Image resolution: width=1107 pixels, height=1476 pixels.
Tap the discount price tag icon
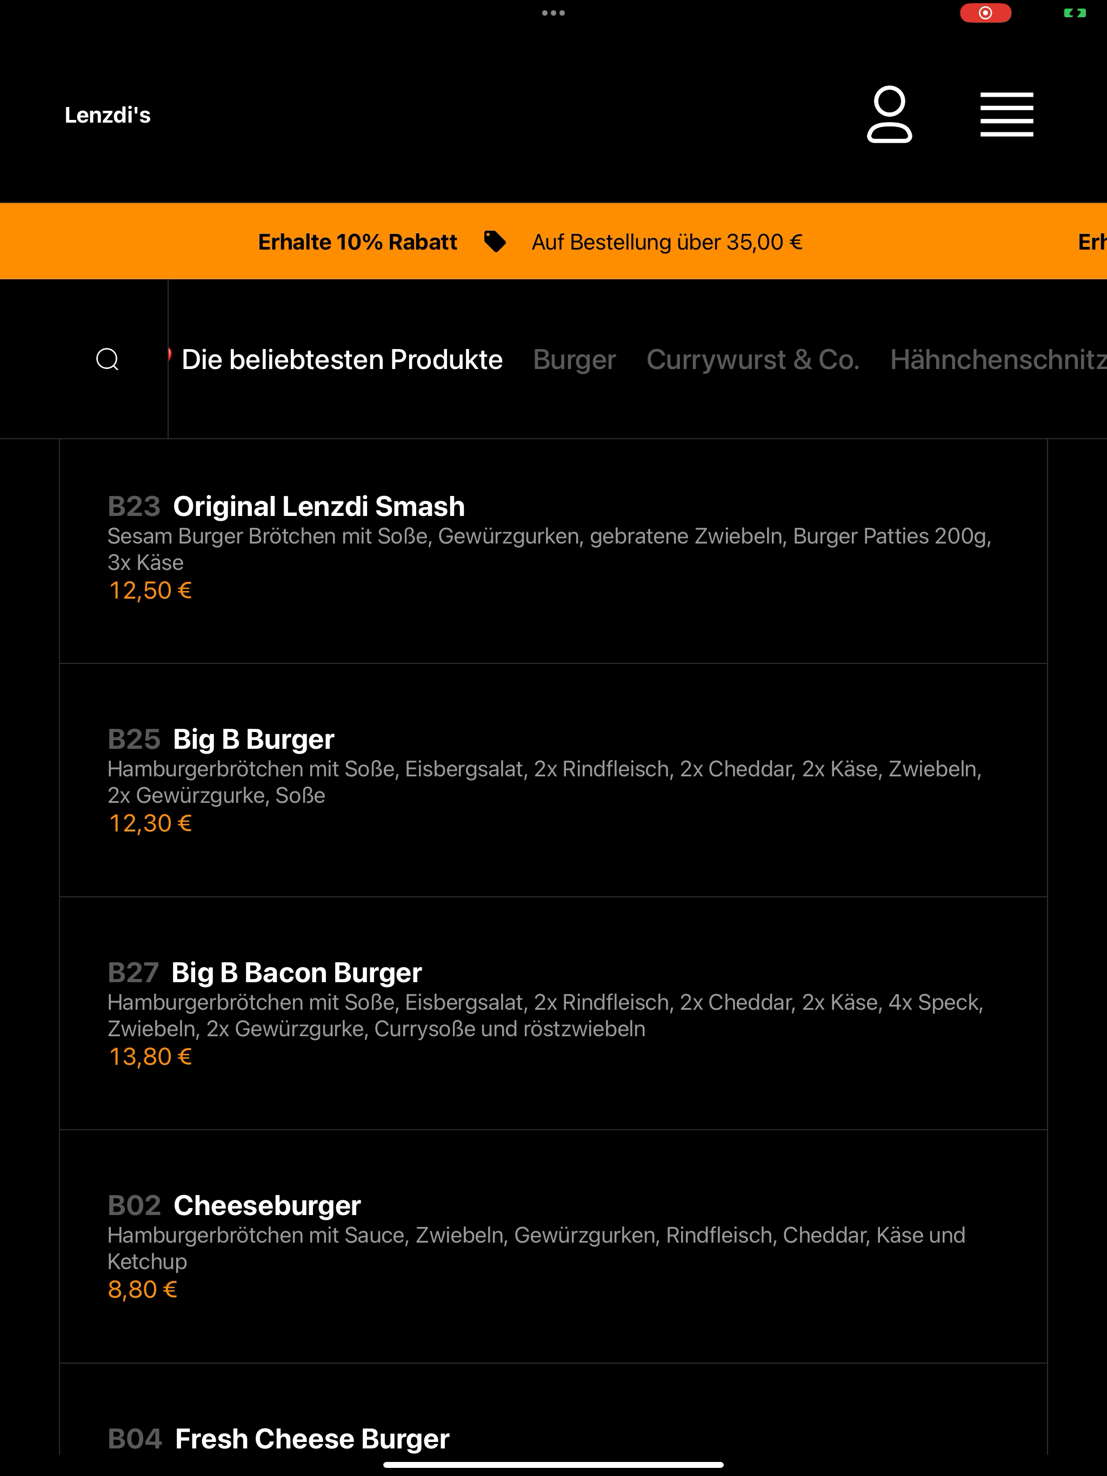(x=495, y=241)
